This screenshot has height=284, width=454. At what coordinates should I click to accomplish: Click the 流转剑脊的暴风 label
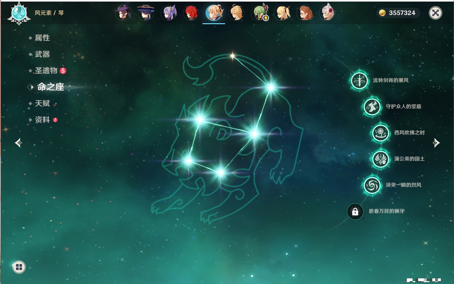click(x=391, y=80)
